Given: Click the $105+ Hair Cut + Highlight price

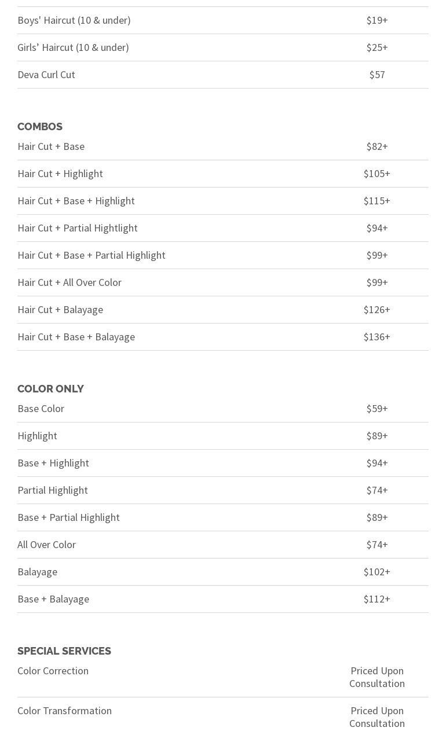Looking at the screenshot, I should pyautogui.click(x=376, y=174).
